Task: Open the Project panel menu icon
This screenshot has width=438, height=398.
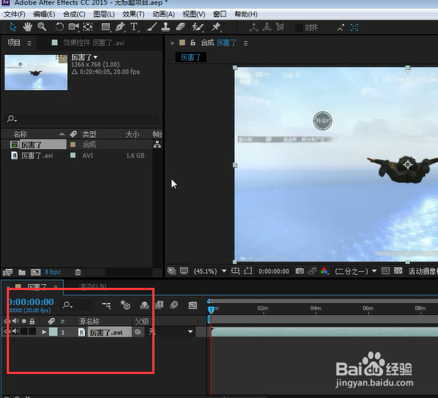Action: point(29,43)
